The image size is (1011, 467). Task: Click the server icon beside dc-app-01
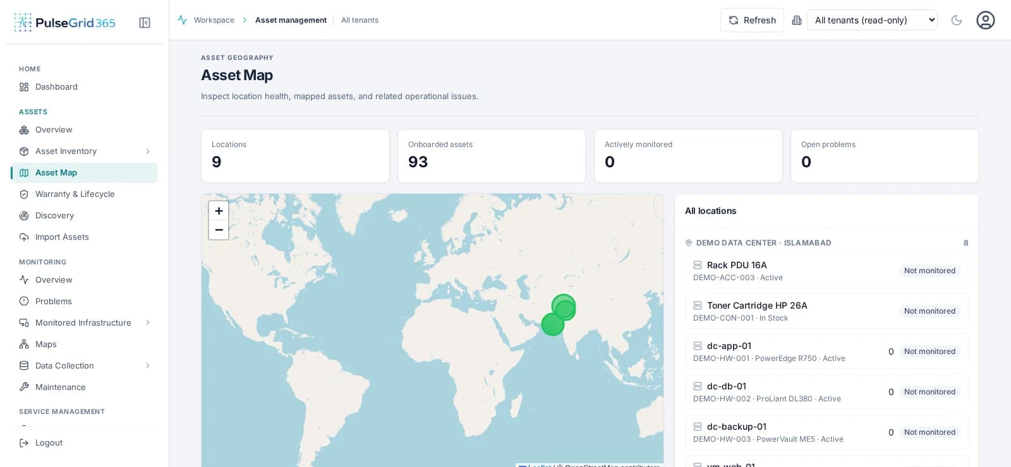coord(698,346)
